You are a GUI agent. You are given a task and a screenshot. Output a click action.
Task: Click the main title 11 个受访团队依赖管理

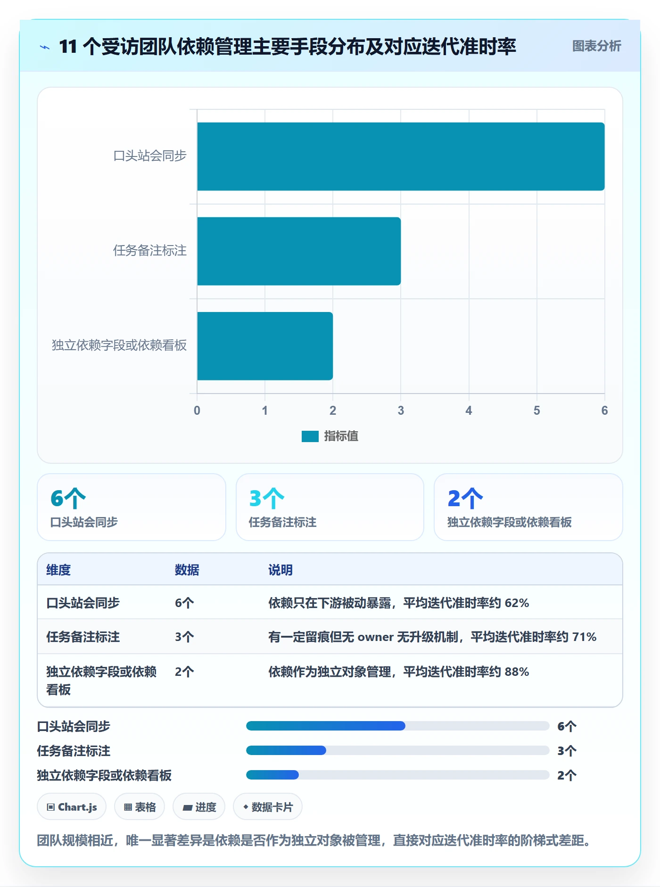288,47
